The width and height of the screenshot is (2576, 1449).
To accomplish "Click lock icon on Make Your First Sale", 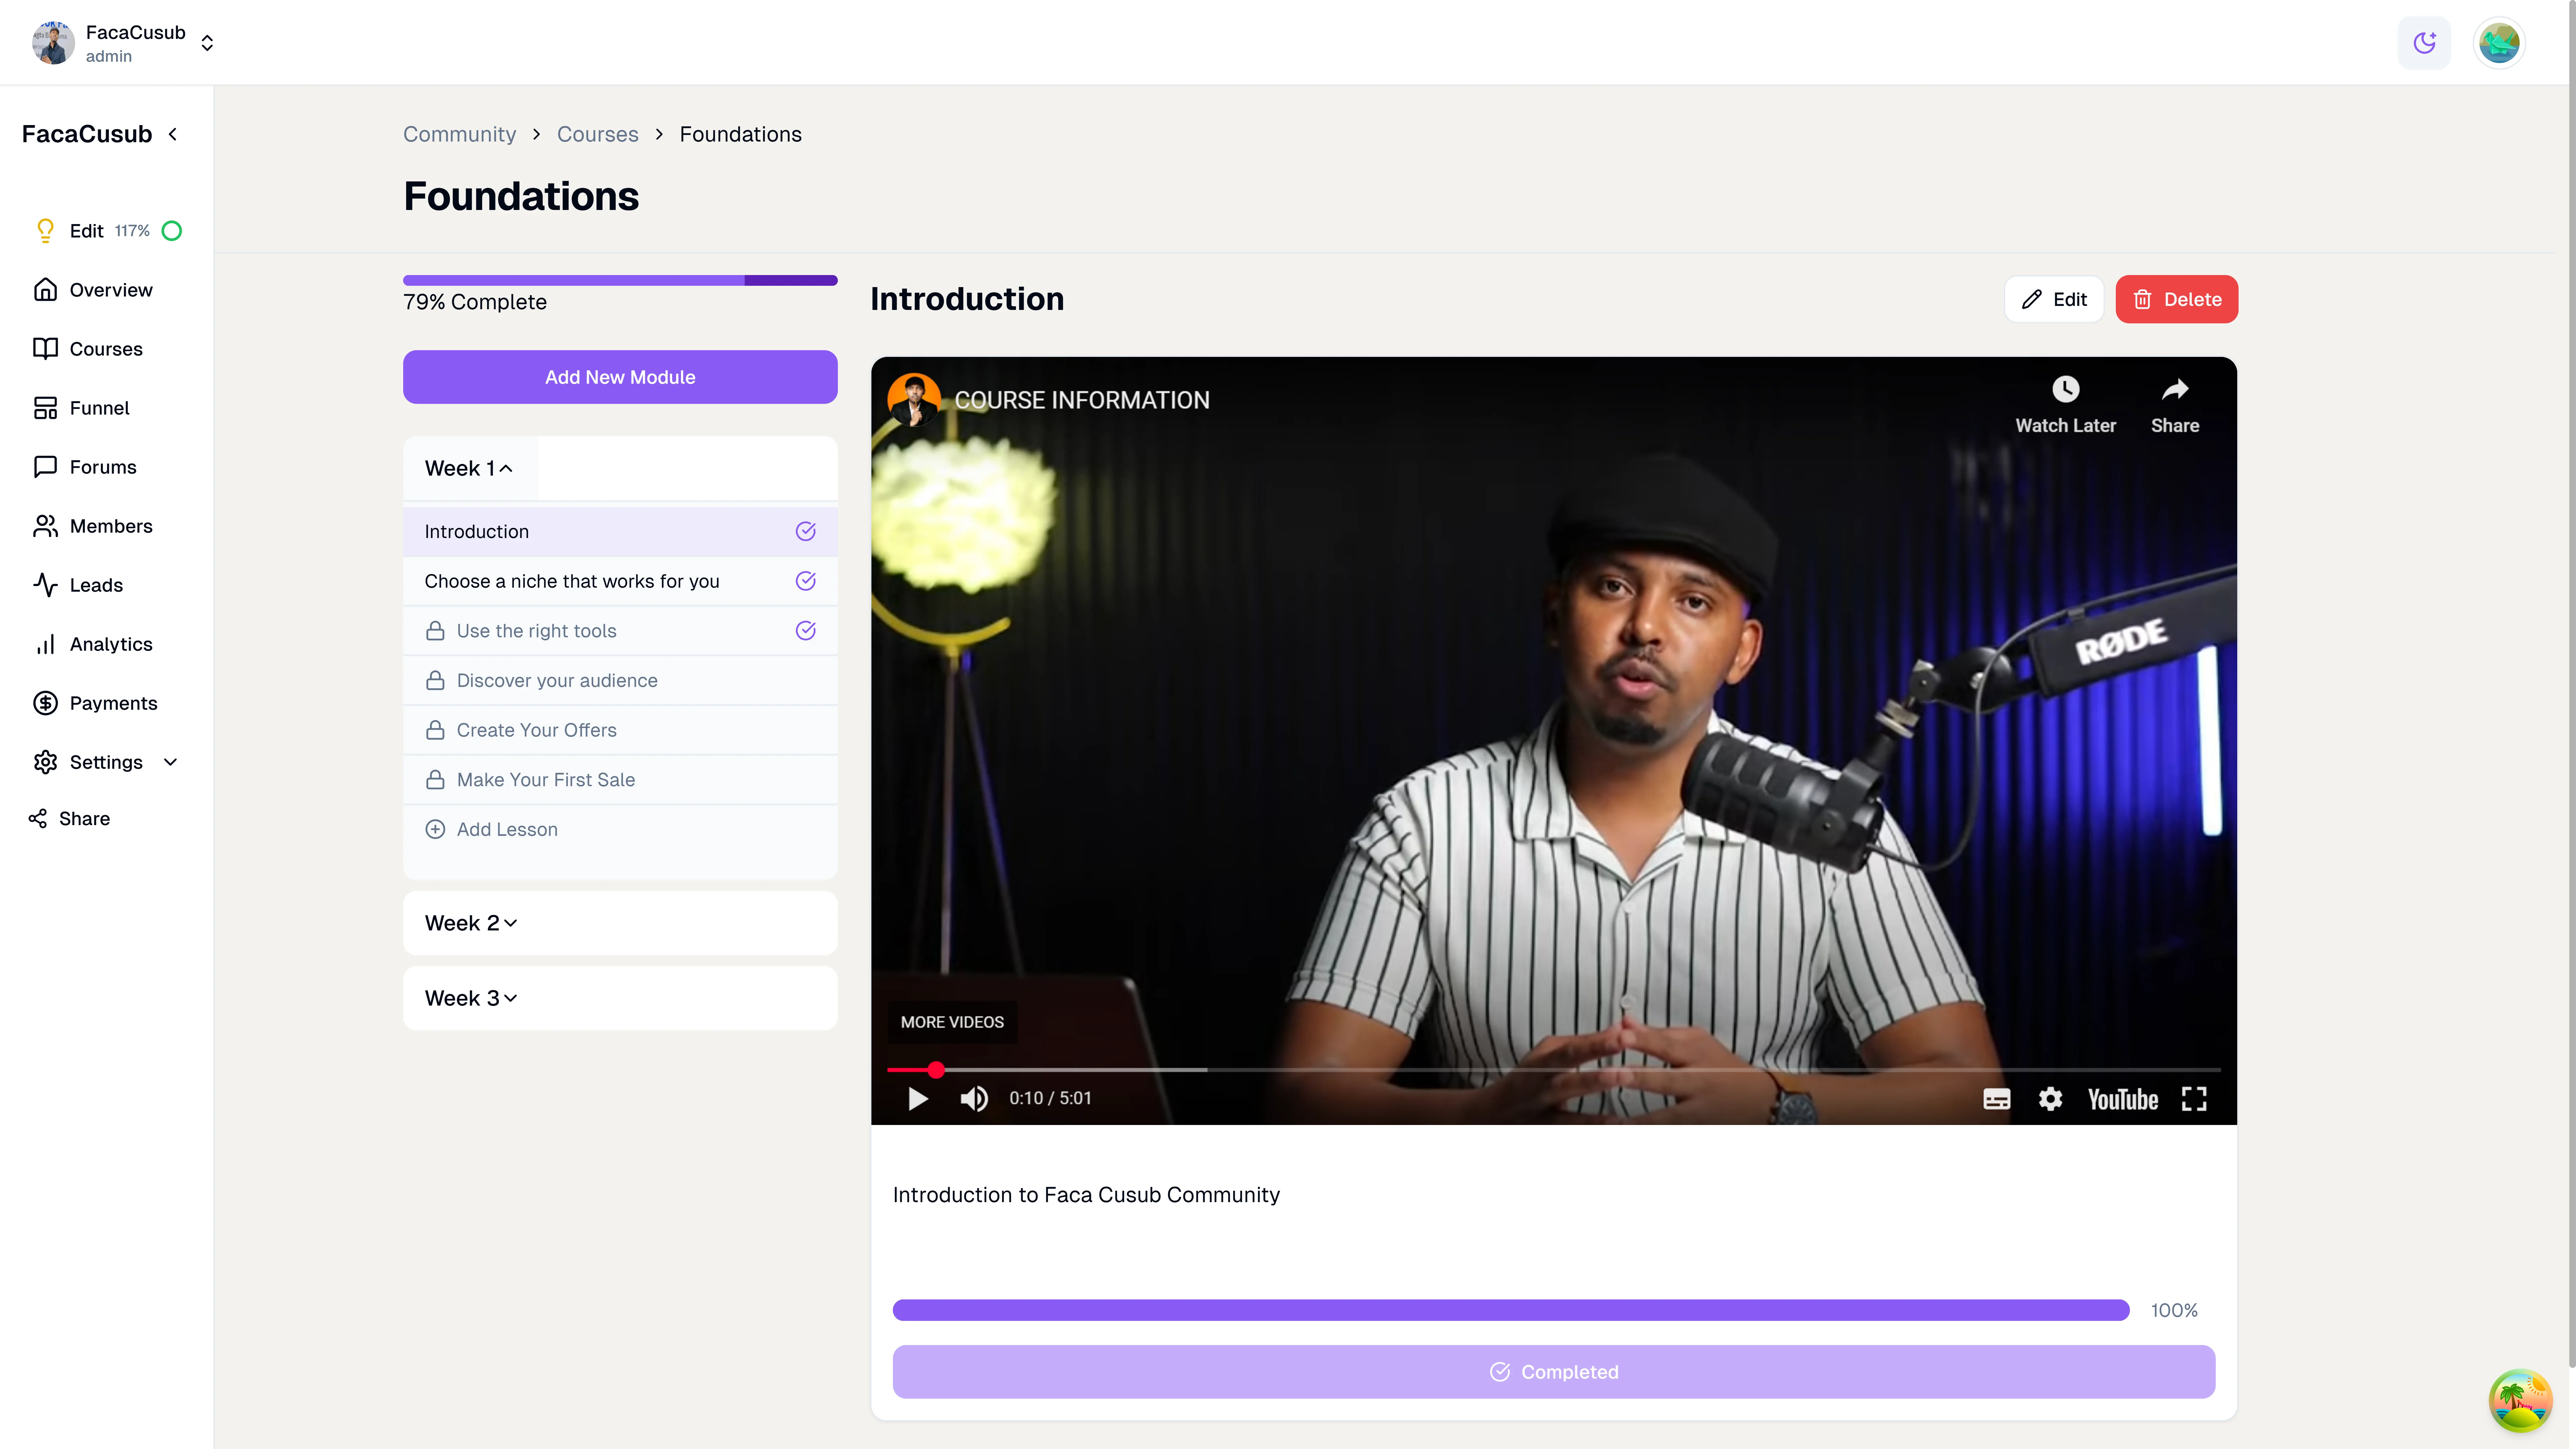I will pyautogui.click(x=435, y=780).
